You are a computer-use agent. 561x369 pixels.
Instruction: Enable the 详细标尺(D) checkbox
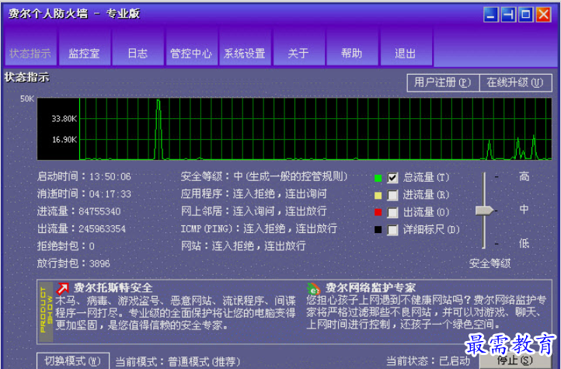pyautogui.click(x=392, y=230)
